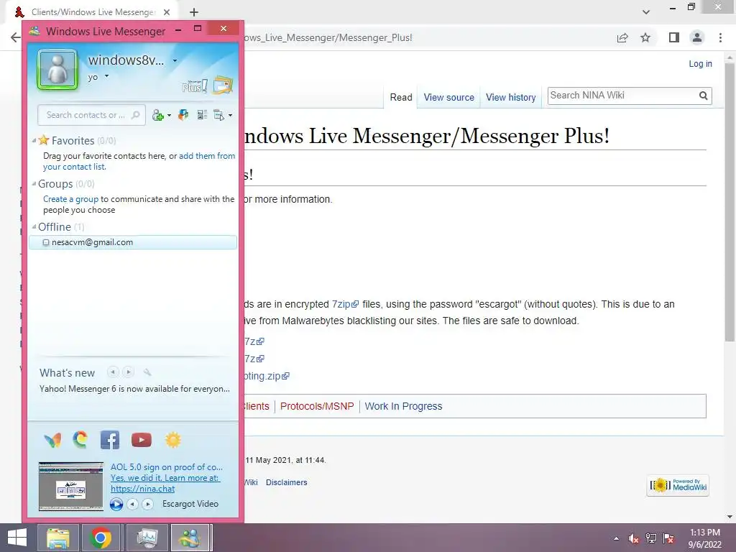Open a new Chrome tab
This screenshot has width=736, height=552.
[x=194, y=12]
